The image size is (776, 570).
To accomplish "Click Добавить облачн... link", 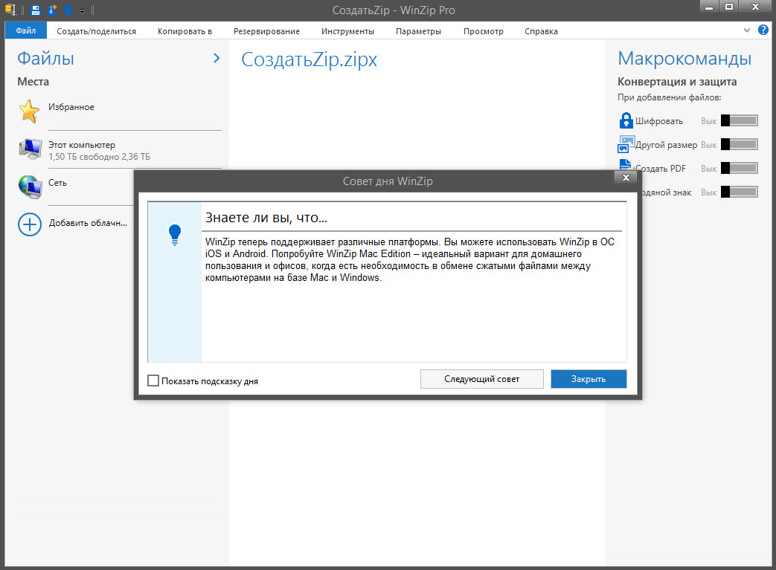I will (x=88, y=223).
